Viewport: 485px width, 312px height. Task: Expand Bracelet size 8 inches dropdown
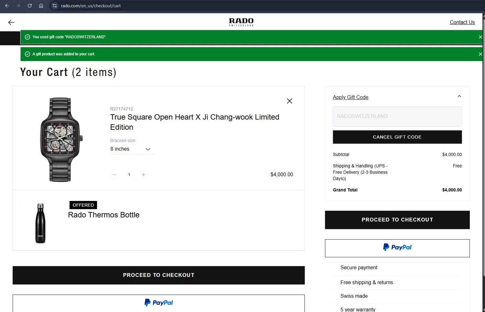pyautogui.click(x=132, y=149)
